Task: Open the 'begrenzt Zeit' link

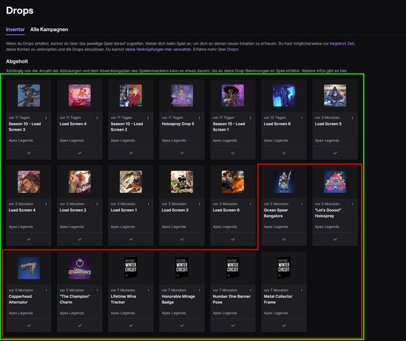Action: click(x=342, y=43)
